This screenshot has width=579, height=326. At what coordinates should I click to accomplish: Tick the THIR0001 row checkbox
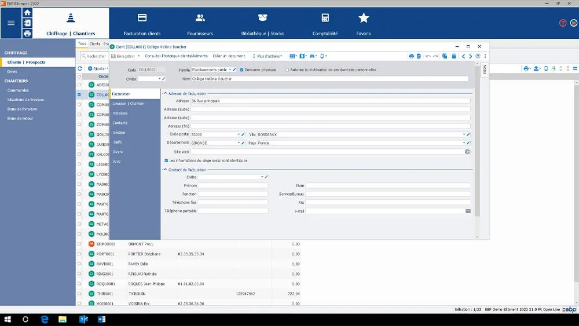pyautogui.click(x=79, y=294)
